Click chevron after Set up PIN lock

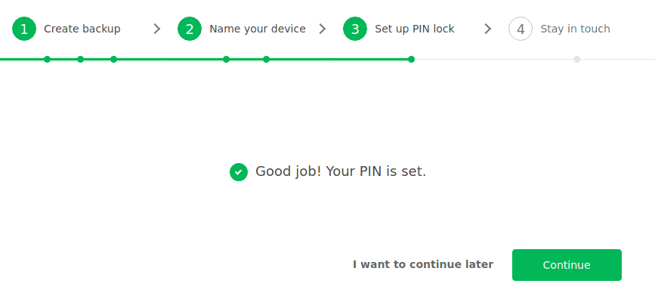tap(488, 29)
